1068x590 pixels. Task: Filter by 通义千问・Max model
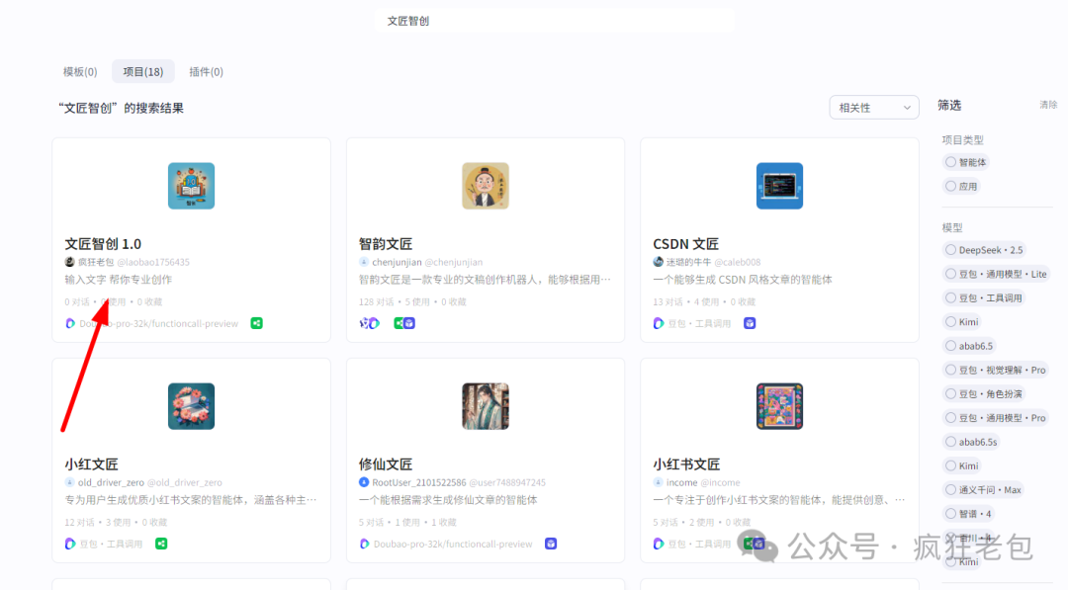[984, 490]
